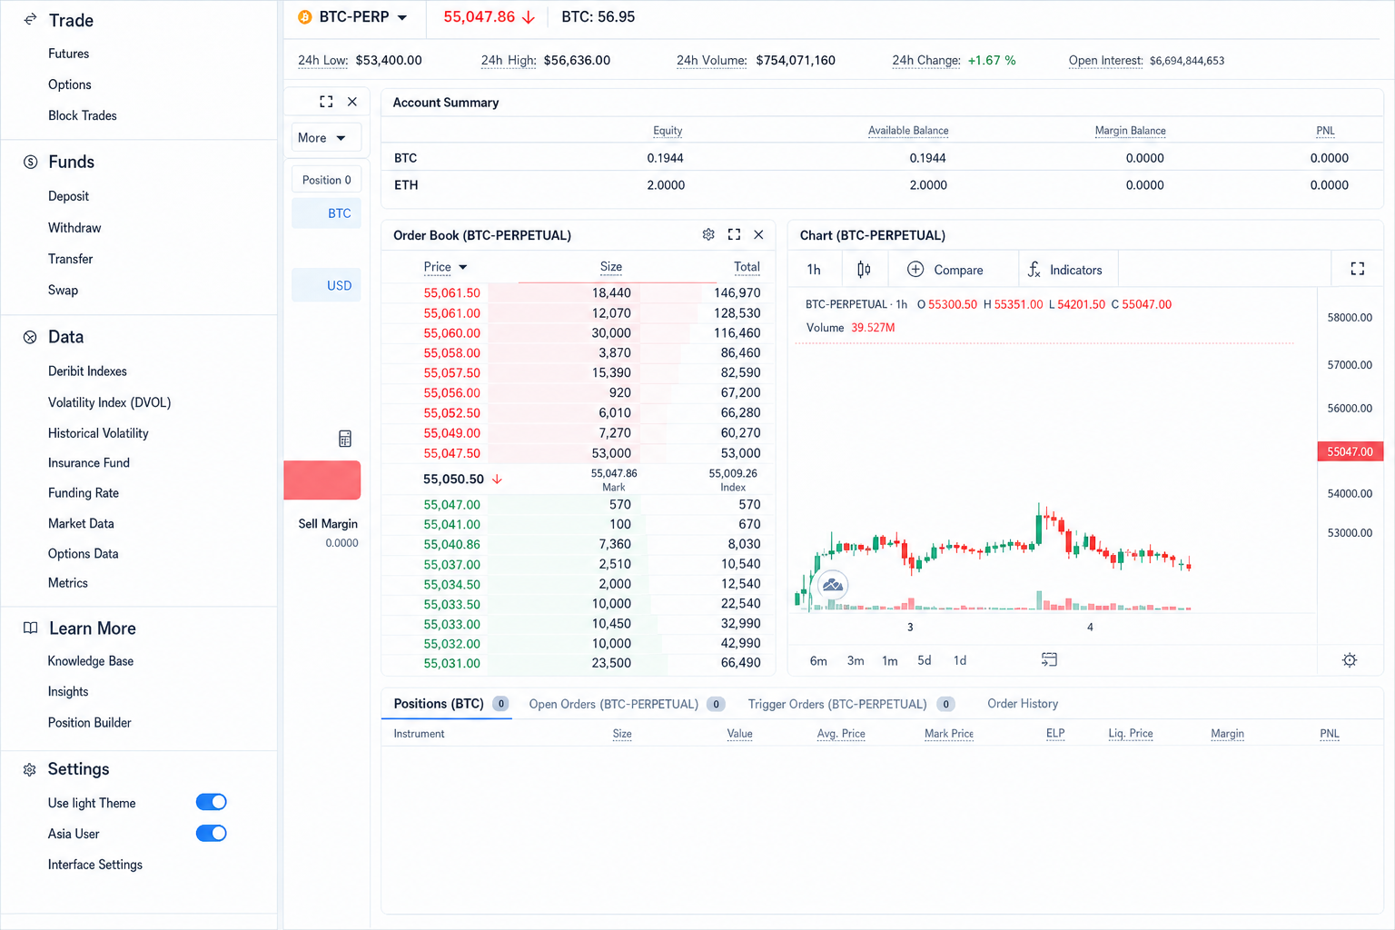Click the Position 0 button

point(327,180)
